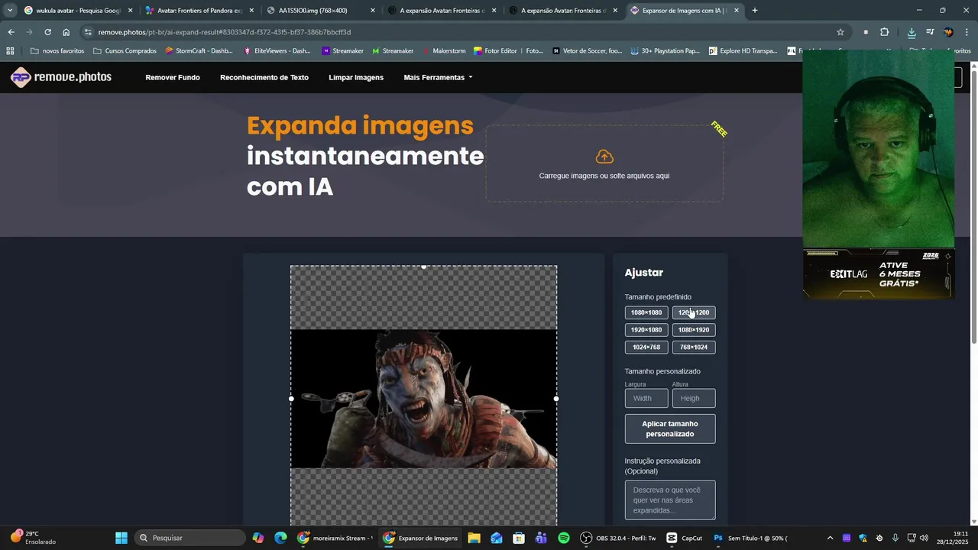
Task: Open the Windows Start menu
Action: pos(121,538)
